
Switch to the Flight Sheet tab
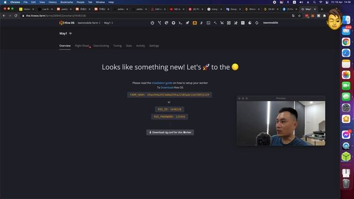point(82,46)
